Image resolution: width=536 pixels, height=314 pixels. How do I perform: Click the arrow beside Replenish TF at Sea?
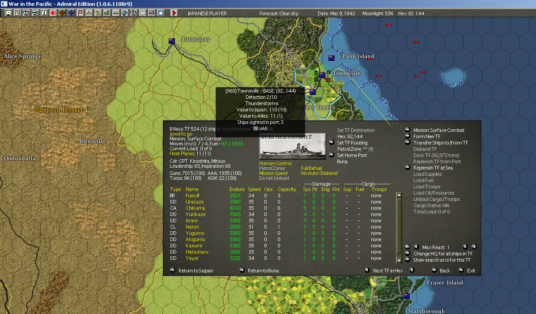pyautogui.click(x=408, y=167)
